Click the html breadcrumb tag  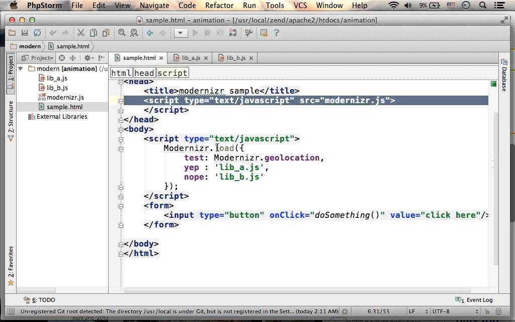coord(121,73)
